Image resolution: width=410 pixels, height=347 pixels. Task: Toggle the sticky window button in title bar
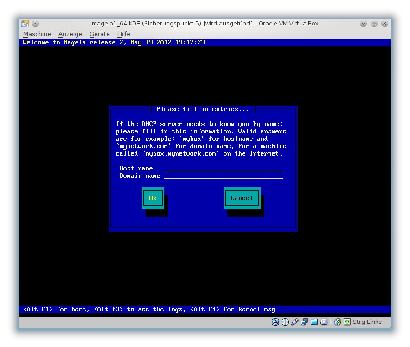[x=36, y=24]
